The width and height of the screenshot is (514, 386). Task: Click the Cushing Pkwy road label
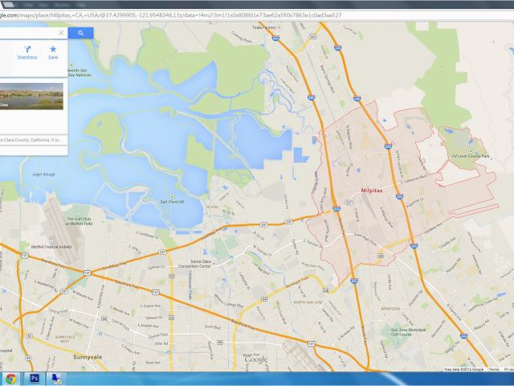[242, 38]
